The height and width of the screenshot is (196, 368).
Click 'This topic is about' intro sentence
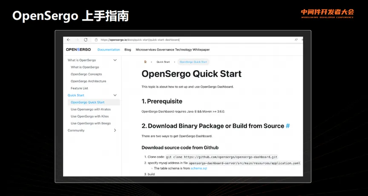[188, 87]
